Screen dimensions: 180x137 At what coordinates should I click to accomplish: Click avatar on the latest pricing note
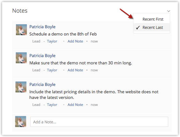point(21,87)
